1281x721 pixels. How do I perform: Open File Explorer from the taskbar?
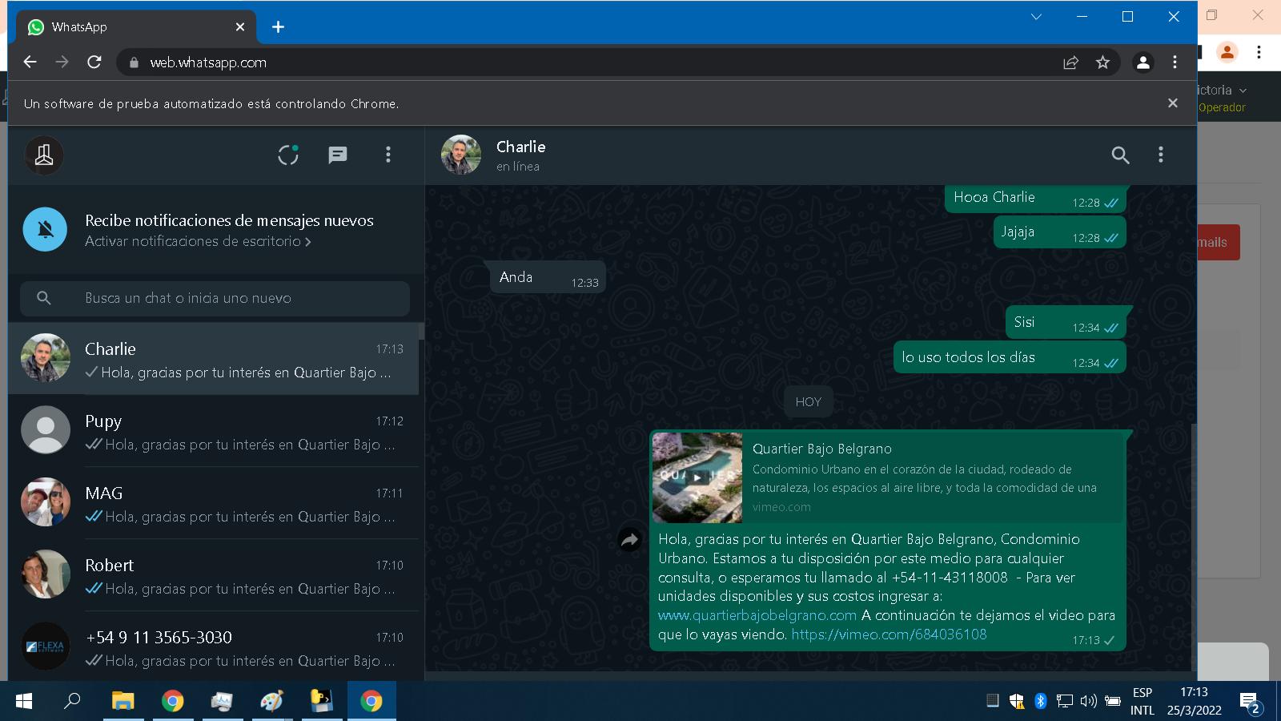coord(122,701)
